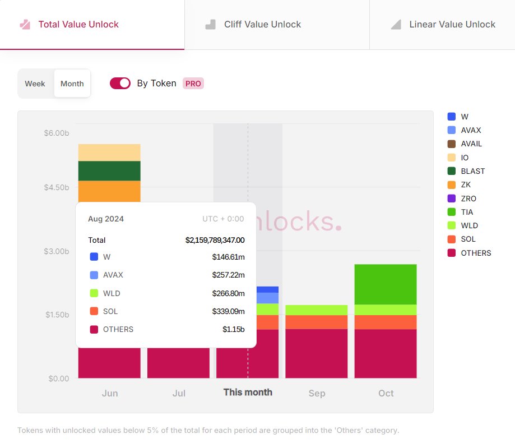The width and height of the screenshot is (515, 443).
Task: Click the WLD segment in September bar
Action: [317, 310]
